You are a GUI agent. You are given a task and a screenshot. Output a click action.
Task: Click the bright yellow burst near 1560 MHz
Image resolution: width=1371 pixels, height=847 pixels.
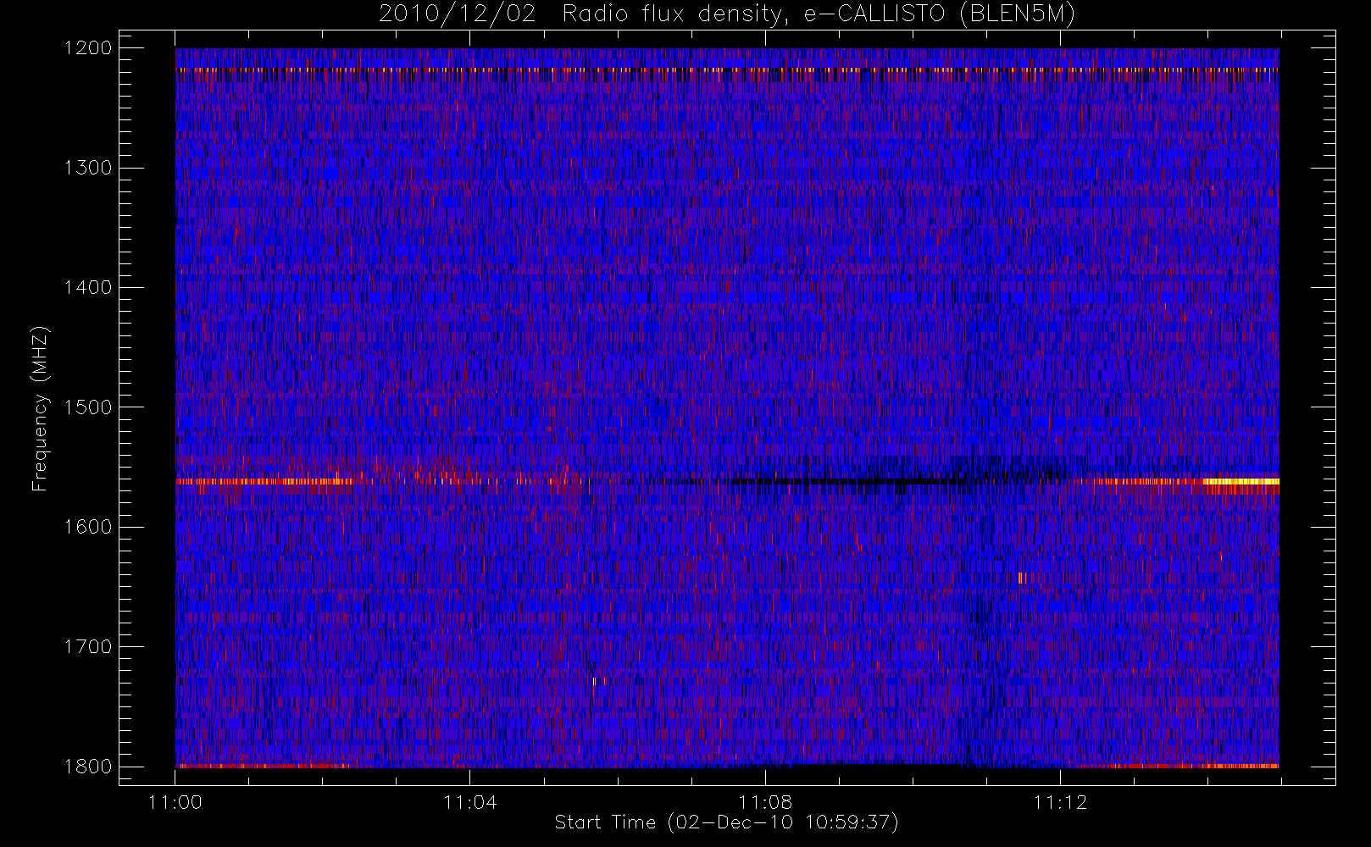(1241, 481)
